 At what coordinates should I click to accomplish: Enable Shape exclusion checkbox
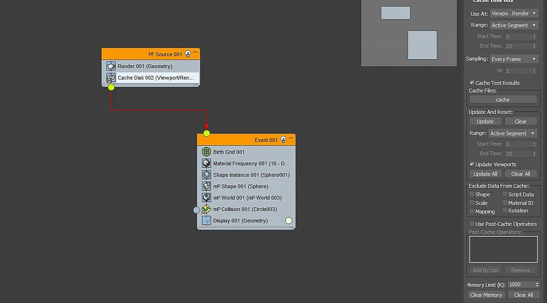click(x=472, y=194)
